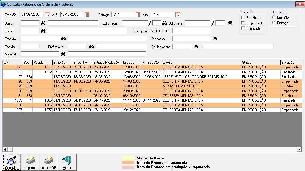The width and height of the screenshot is (305, 171).
Task: Click binoculars lookup icon beside Cliente field
Action: pos(43,31)
